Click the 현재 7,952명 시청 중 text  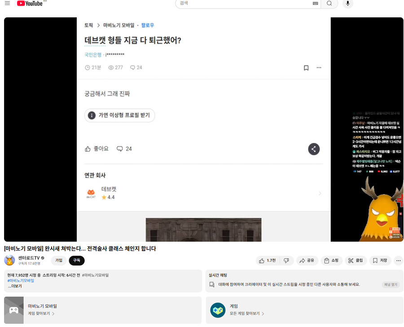click(23, 275)
